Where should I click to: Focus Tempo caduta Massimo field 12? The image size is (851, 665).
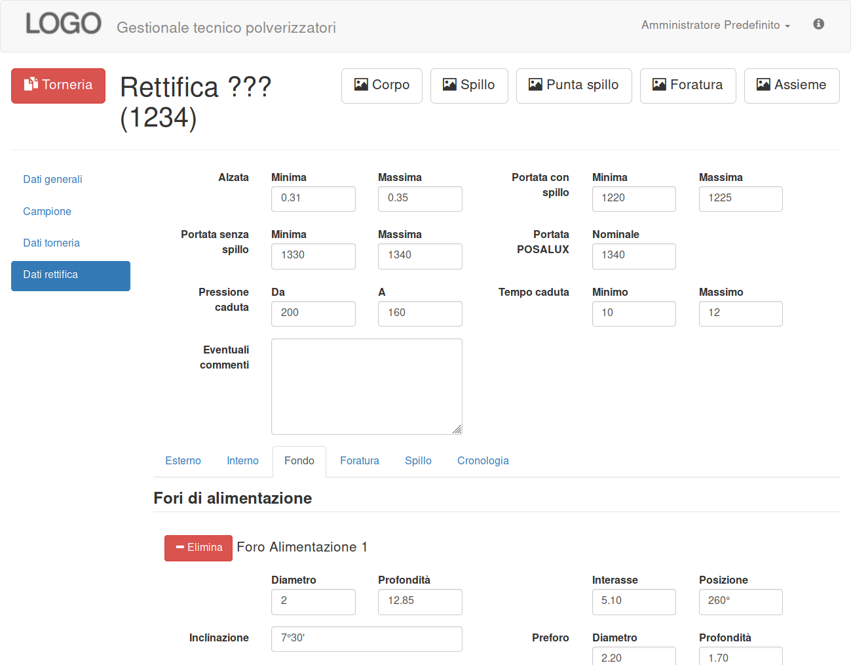coord(741,313)
